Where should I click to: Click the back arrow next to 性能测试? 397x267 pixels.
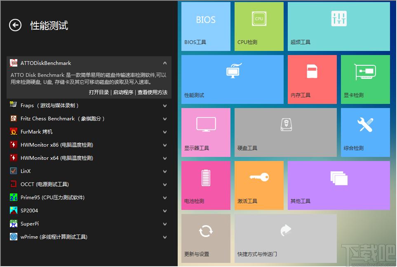15,25
